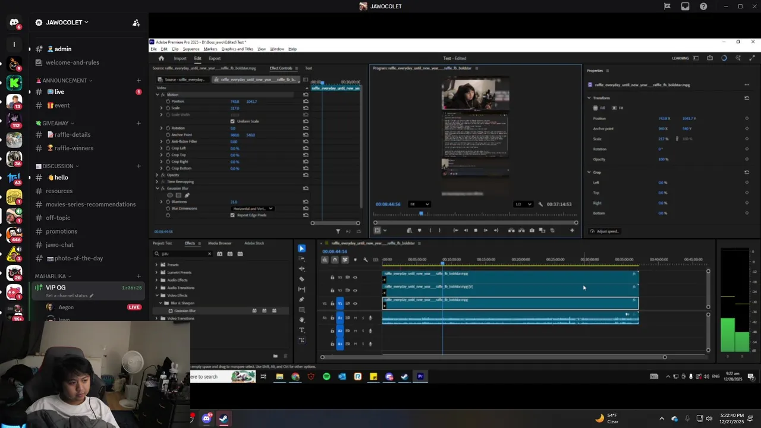Toggle V3 track output eye

[x=355, y=278]
